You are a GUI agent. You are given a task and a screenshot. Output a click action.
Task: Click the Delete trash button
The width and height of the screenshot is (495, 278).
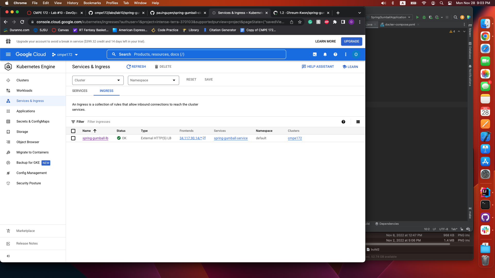tap(163, 67)
